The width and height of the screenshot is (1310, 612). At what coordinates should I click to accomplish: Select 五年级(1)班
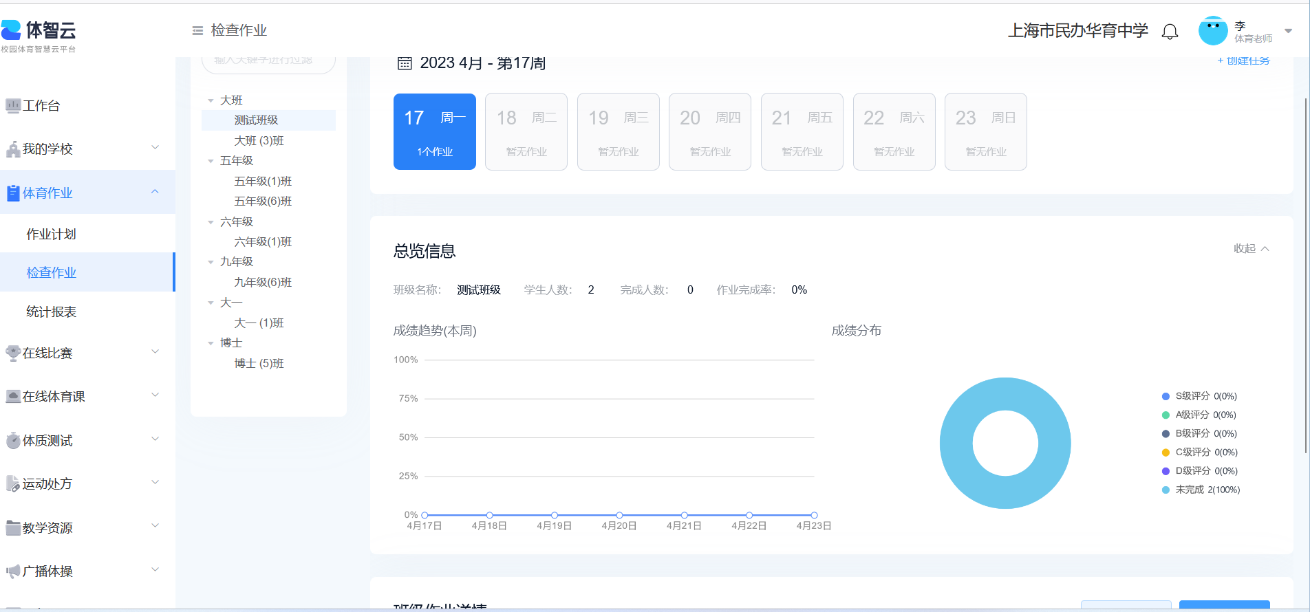263,181
